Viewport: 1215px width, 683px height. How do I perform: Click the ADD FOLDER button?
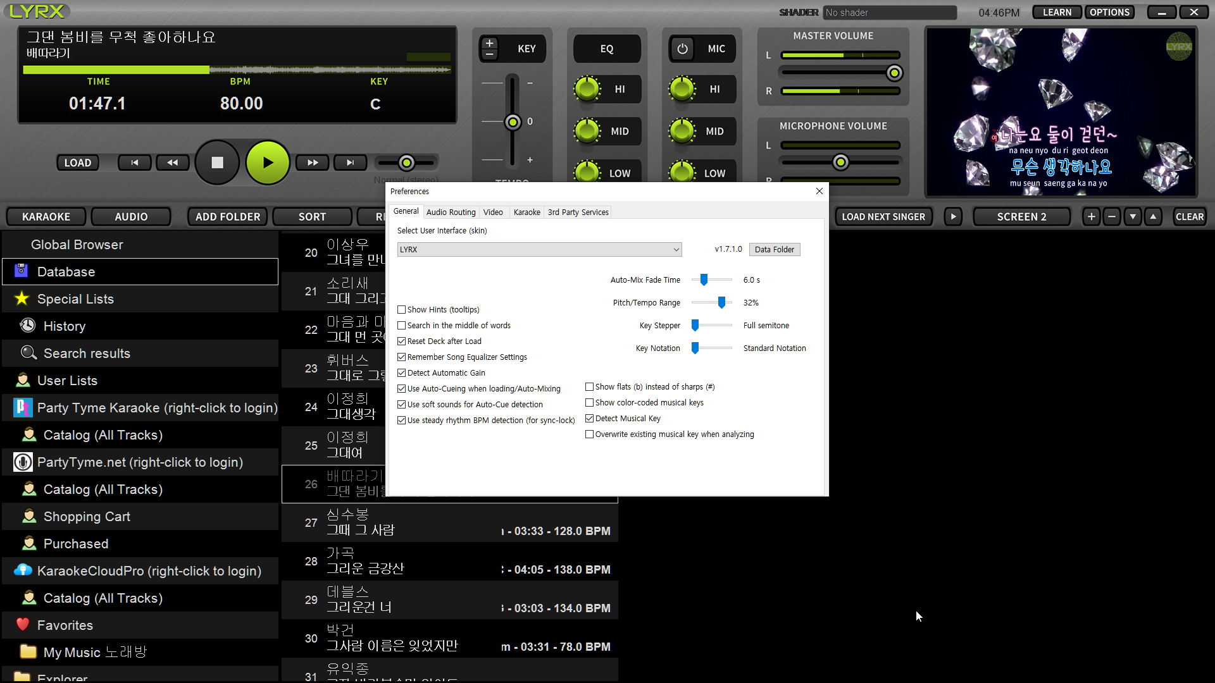228,217
